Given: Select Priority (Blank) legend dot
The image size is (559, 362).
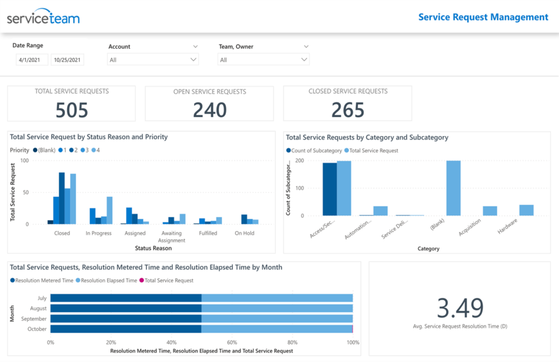Looking at the screenshot, I should [35, 150].
